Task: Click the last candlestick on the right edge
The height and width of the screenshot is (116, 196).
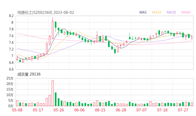Action: click(192, 38)
